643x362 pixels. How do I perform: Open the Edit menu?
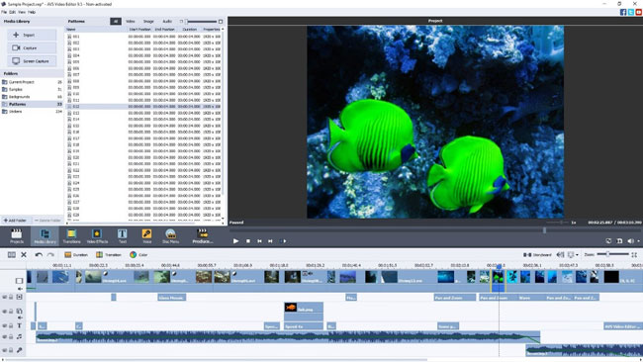click(x=12, y=12)
